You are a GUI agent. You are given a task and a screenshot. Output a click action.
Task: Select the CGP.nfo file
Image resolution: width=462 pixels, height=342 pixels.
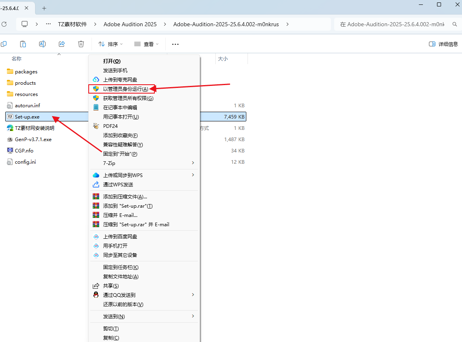pyautogui.click(x=20, y=151)
